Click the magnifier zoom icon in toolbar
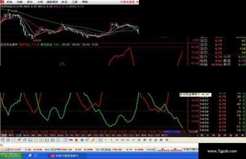Image resolution: width=246 pixels, height=159 pixels. [58, 140]
